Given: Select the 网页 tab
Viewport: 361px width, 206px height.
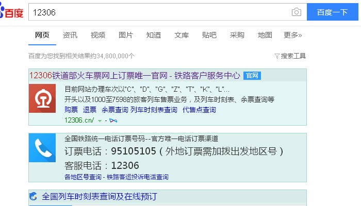Looking at the screenshot, I should click(42, 35).
